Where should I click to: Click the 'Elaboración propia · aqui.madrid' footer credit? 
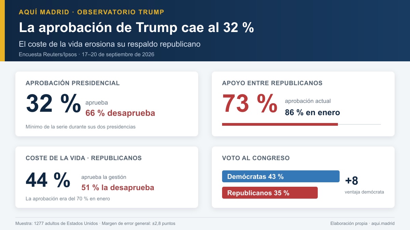click(362, 223)
